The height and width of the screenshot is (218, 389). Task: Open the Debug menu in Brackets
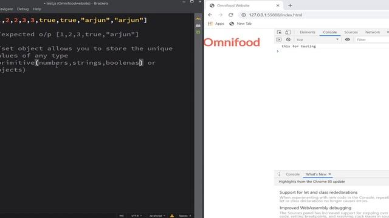pos(23,9)
